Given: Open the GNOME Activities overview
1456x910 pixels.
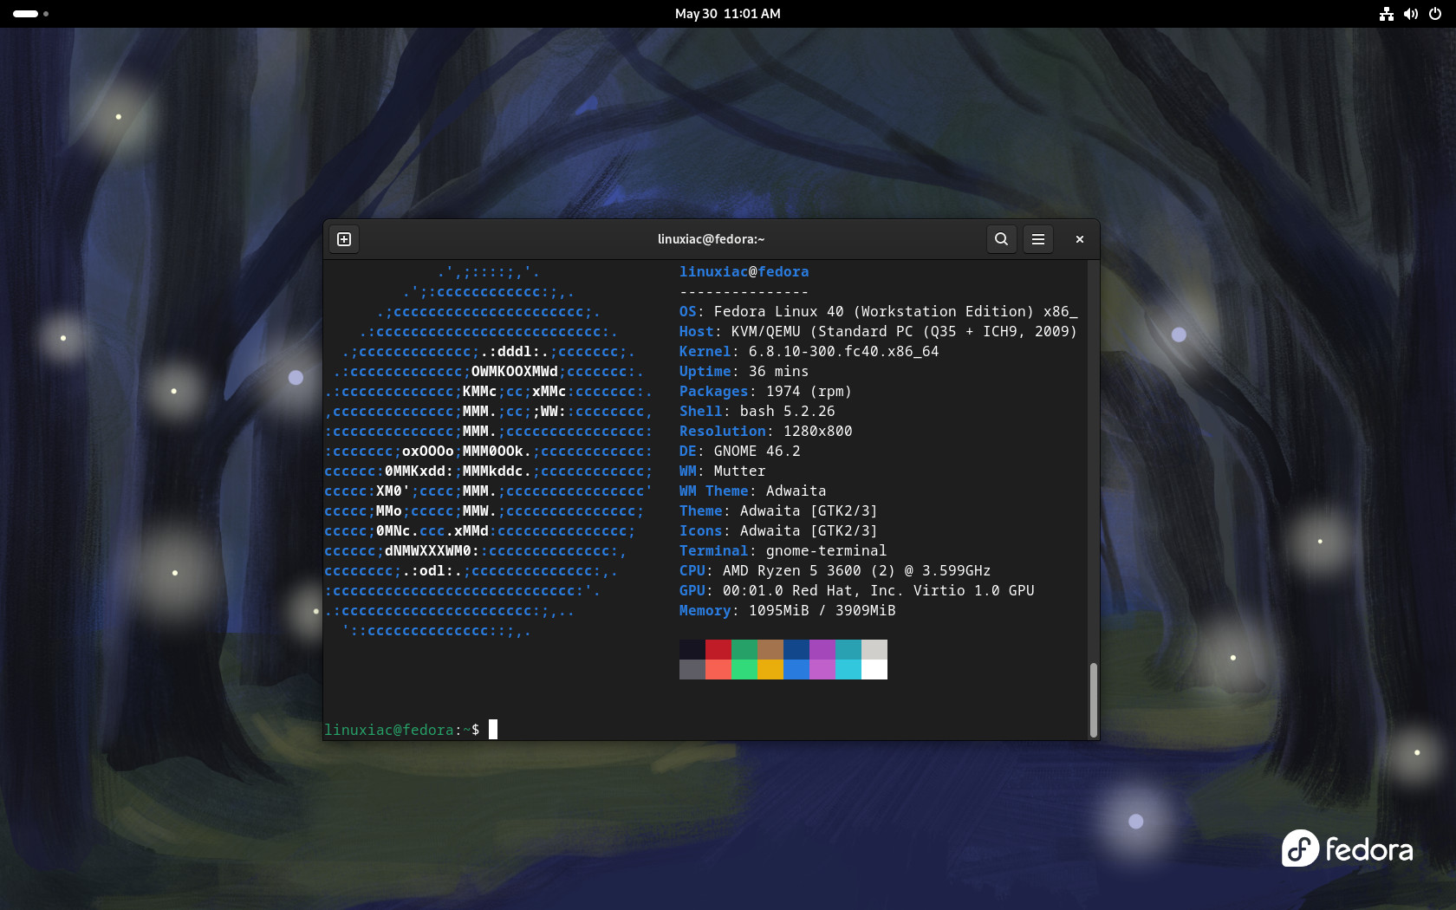Looking at the screenshot, I should point(30,14).
